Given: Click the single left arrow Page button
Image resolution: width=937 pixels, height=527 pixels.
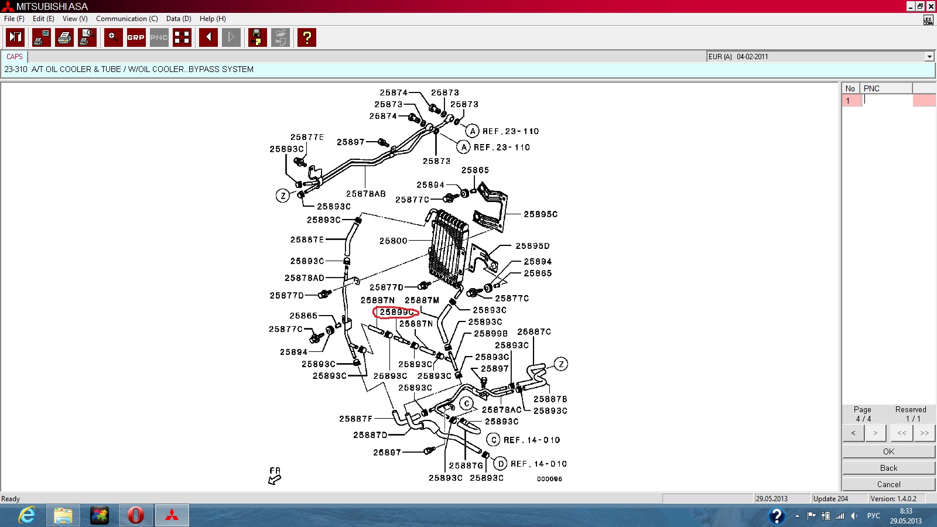Looking at the screenshot, I should click(x=853, y=433).
